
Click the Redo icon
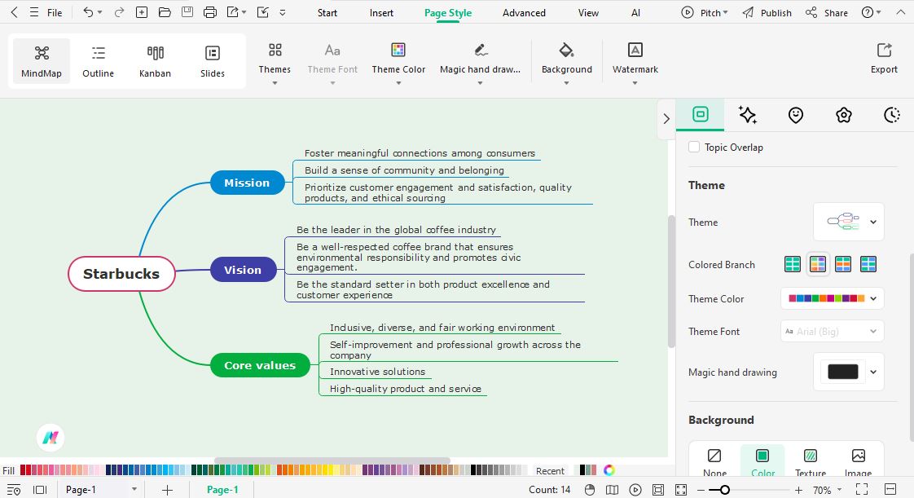pos(119,12)
